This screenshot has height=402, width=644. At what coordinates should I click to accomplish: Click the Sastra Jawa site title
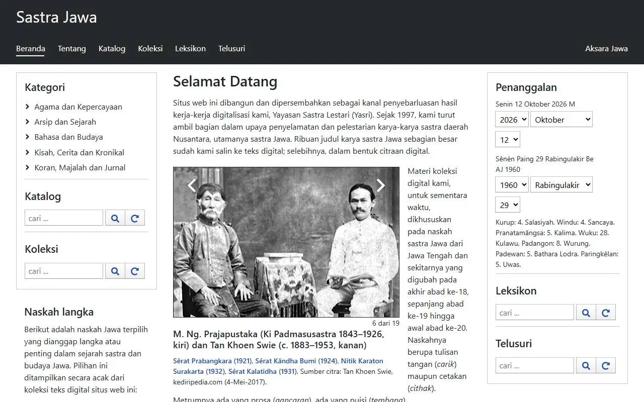pos(56,17)
